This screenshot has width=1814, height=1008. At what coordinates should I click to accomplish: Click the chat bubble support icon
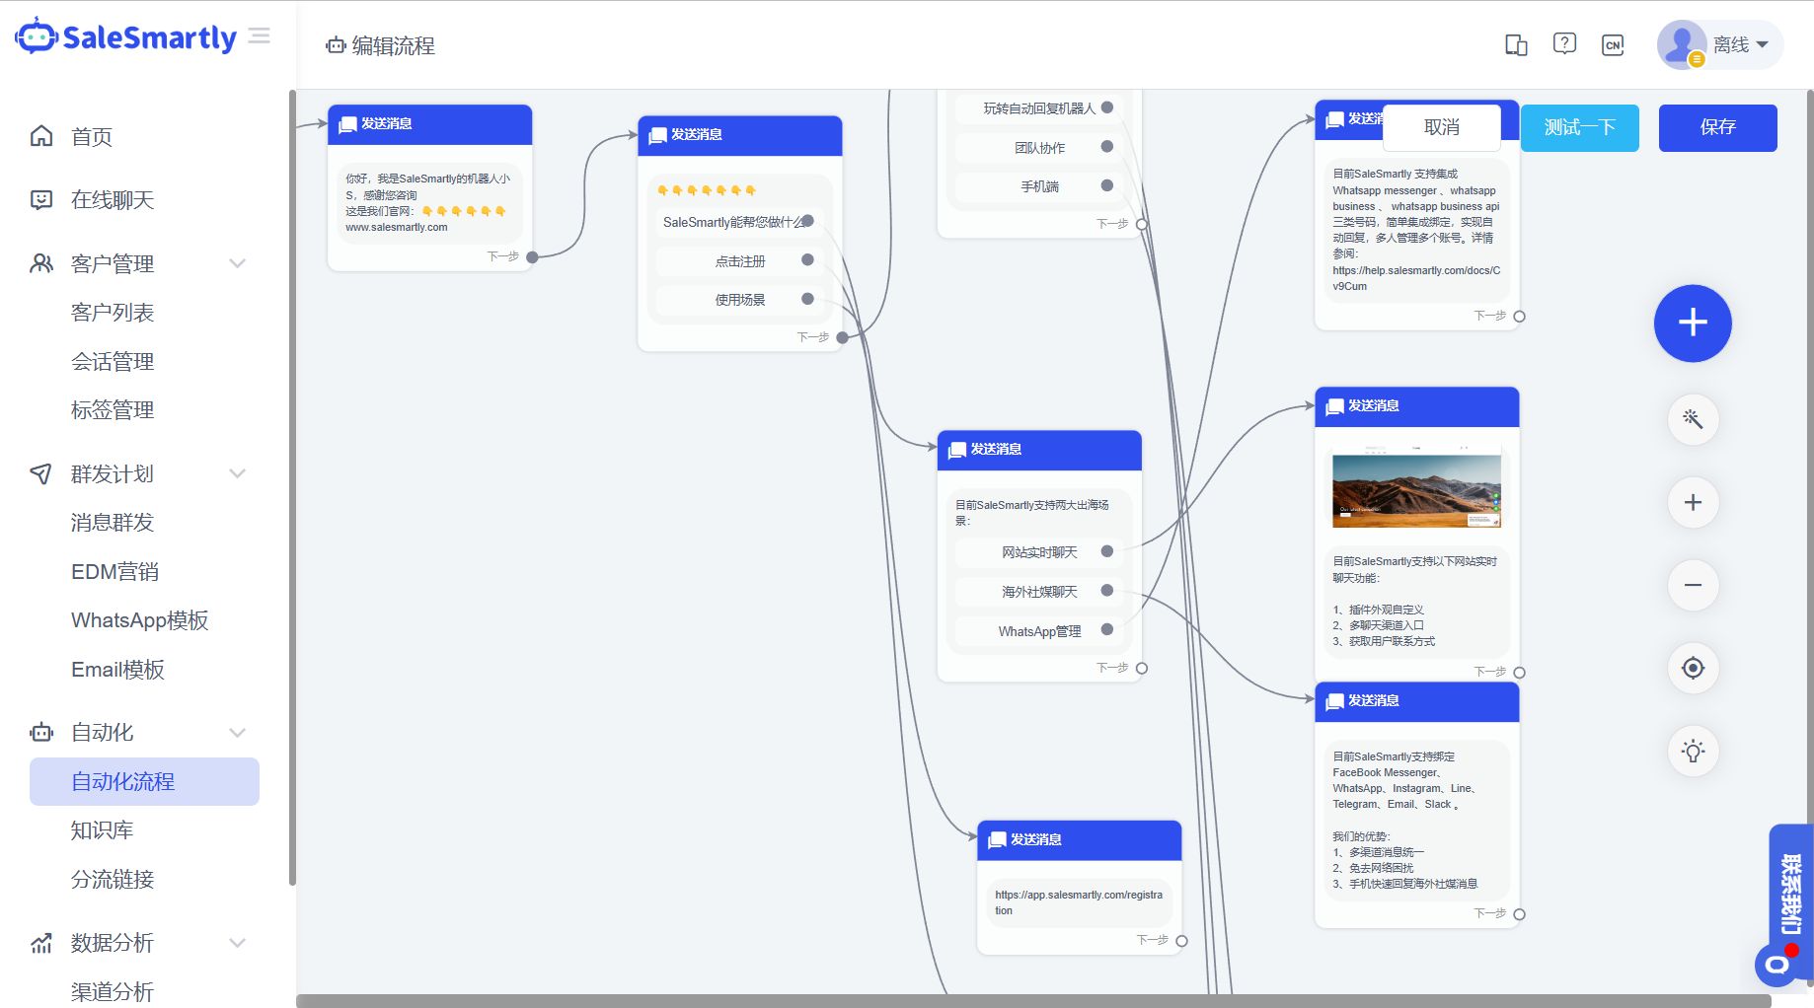point(1777,965)
